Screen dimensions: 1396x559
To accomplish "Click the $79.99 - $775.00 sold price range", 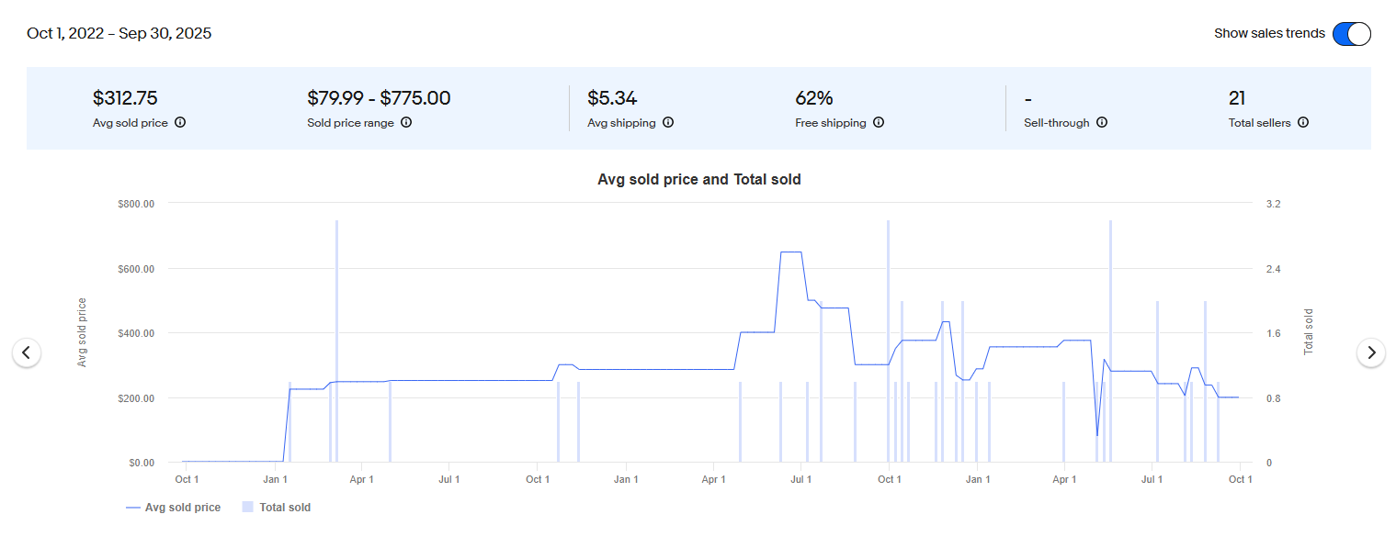I will pos(379,98).
